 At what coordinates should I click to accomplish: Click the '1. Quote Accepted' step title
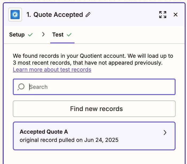pyautogui.click(x=54, y=15)
